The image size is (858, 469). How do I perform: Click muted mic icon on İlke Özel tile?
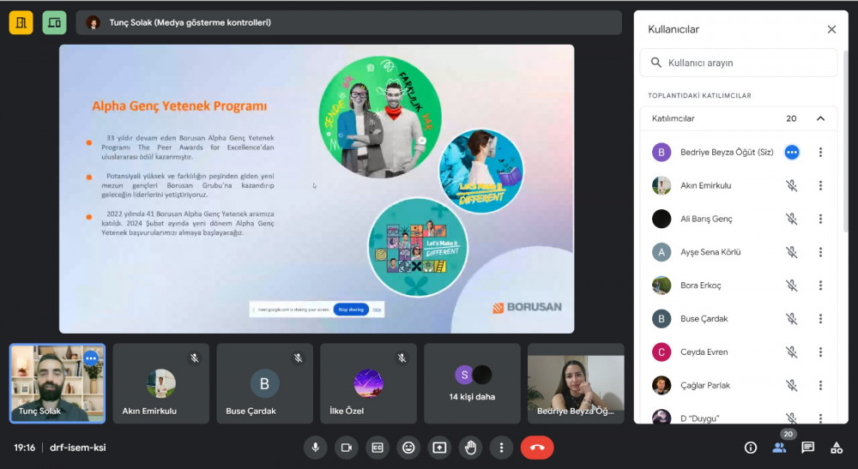pos(402,358)
